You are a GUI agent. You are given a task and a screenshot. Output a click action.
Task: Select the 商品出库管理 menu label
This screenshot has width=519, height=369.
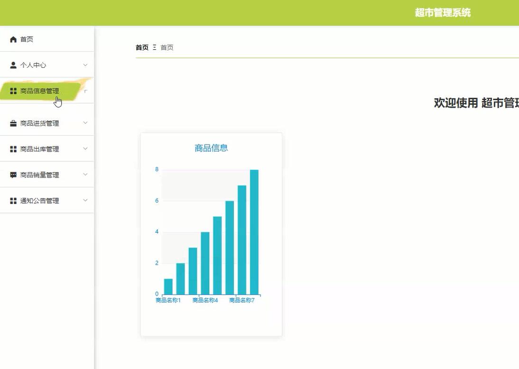point(39,149)
